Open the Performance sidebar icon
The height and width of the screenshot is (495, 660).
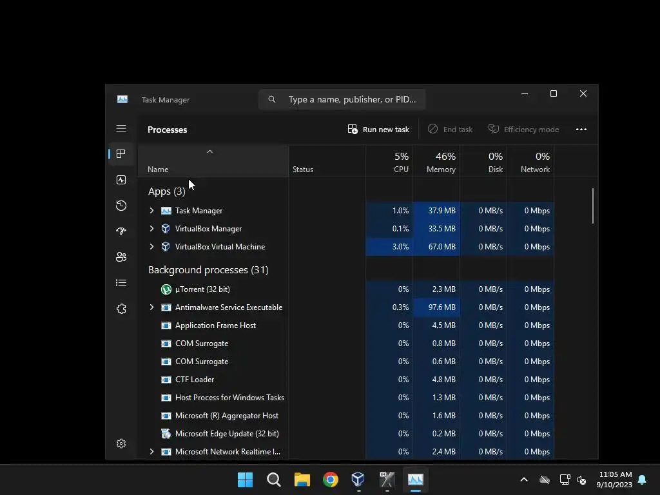121,180
